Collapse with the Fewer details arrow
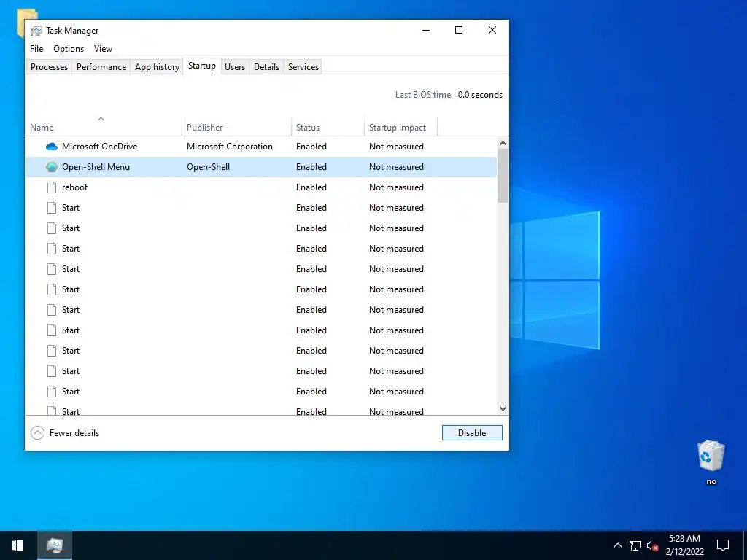The image size is (747, 560). [37, 433]
